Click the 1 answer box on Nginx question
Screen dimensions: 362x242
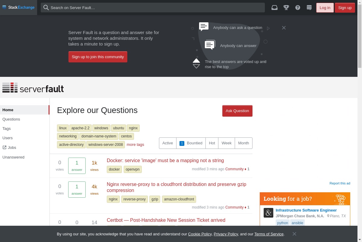coord(77,190)
